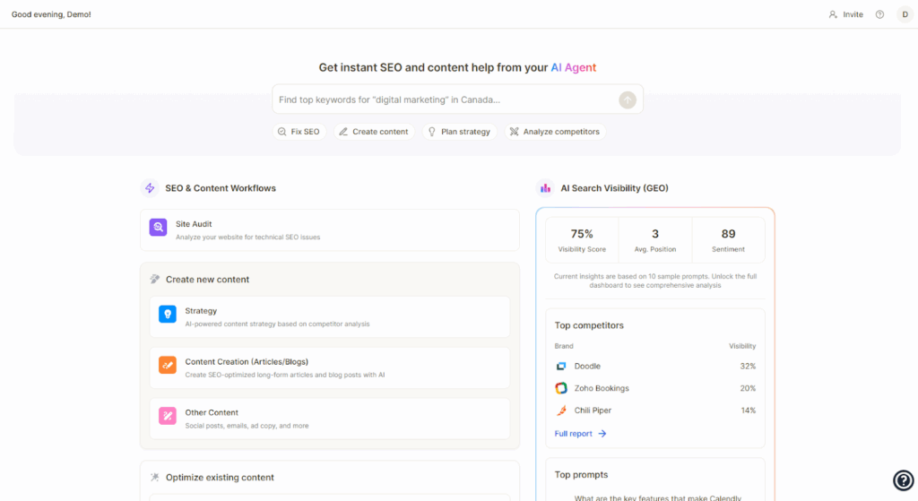Image resolution: width=918 pixels, height=501 pixels.
Task: Choose the Plan strategy suggestion chip
Action: (x=459, y=132)
